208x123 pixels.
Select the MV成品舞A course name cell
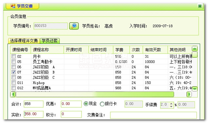(42, 88)
